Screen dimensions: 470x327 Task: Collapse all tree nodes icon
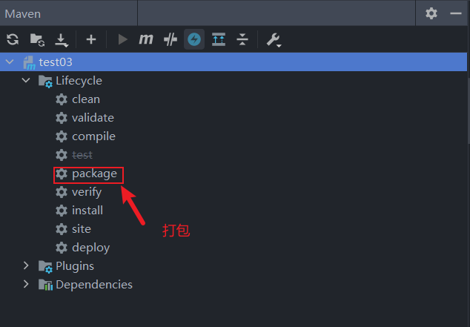(x=242, y=39)
